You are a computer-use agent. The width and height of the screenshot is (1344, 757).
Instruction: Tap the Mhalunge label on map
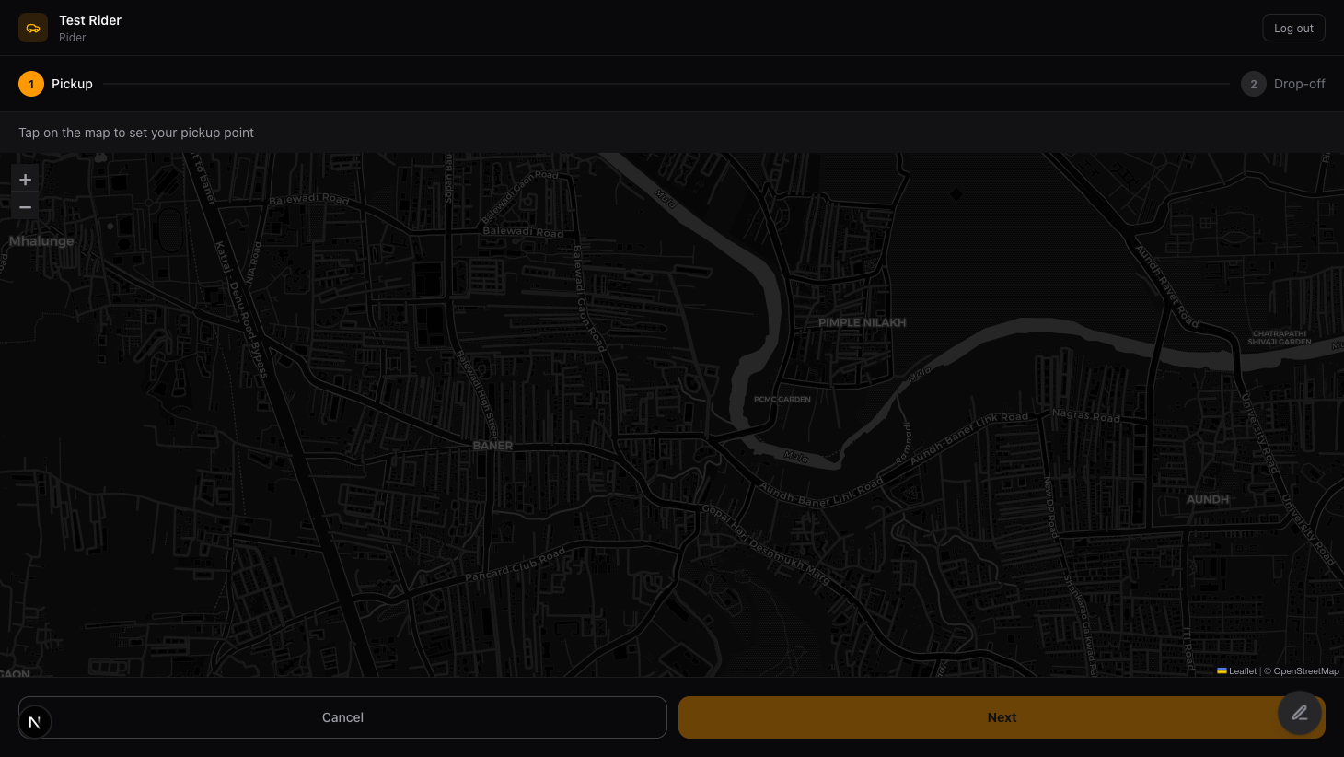pyautogui.click(x=41, y=241)
